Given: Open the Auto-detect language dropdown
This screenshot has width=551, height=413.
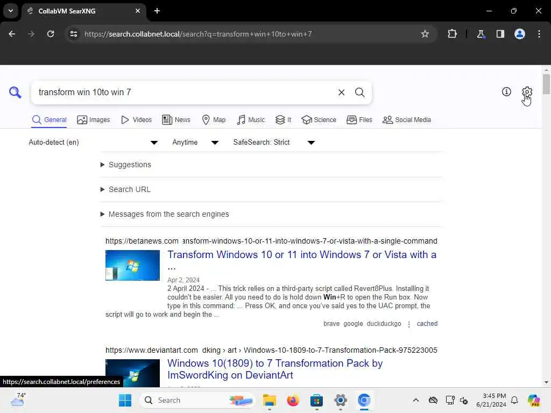Looking at the screenshot, I should coord(93,142).
